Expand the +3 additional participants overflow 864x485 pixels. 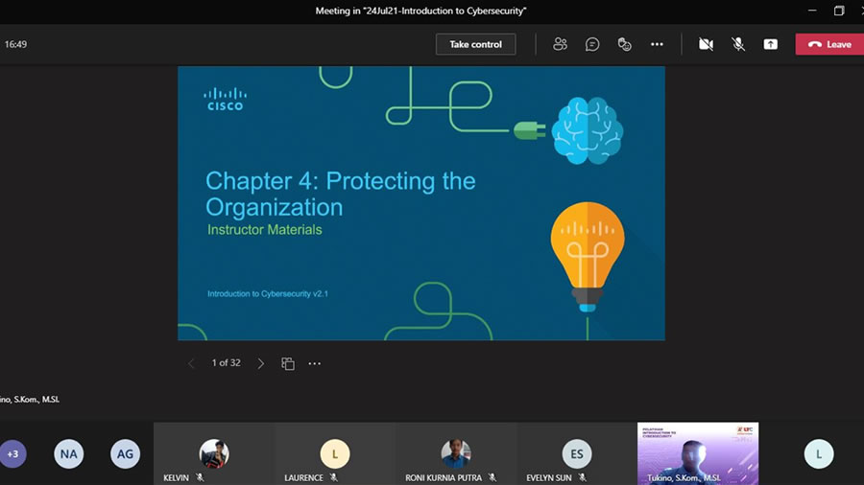pyautogui.click(x=12, y=453)
